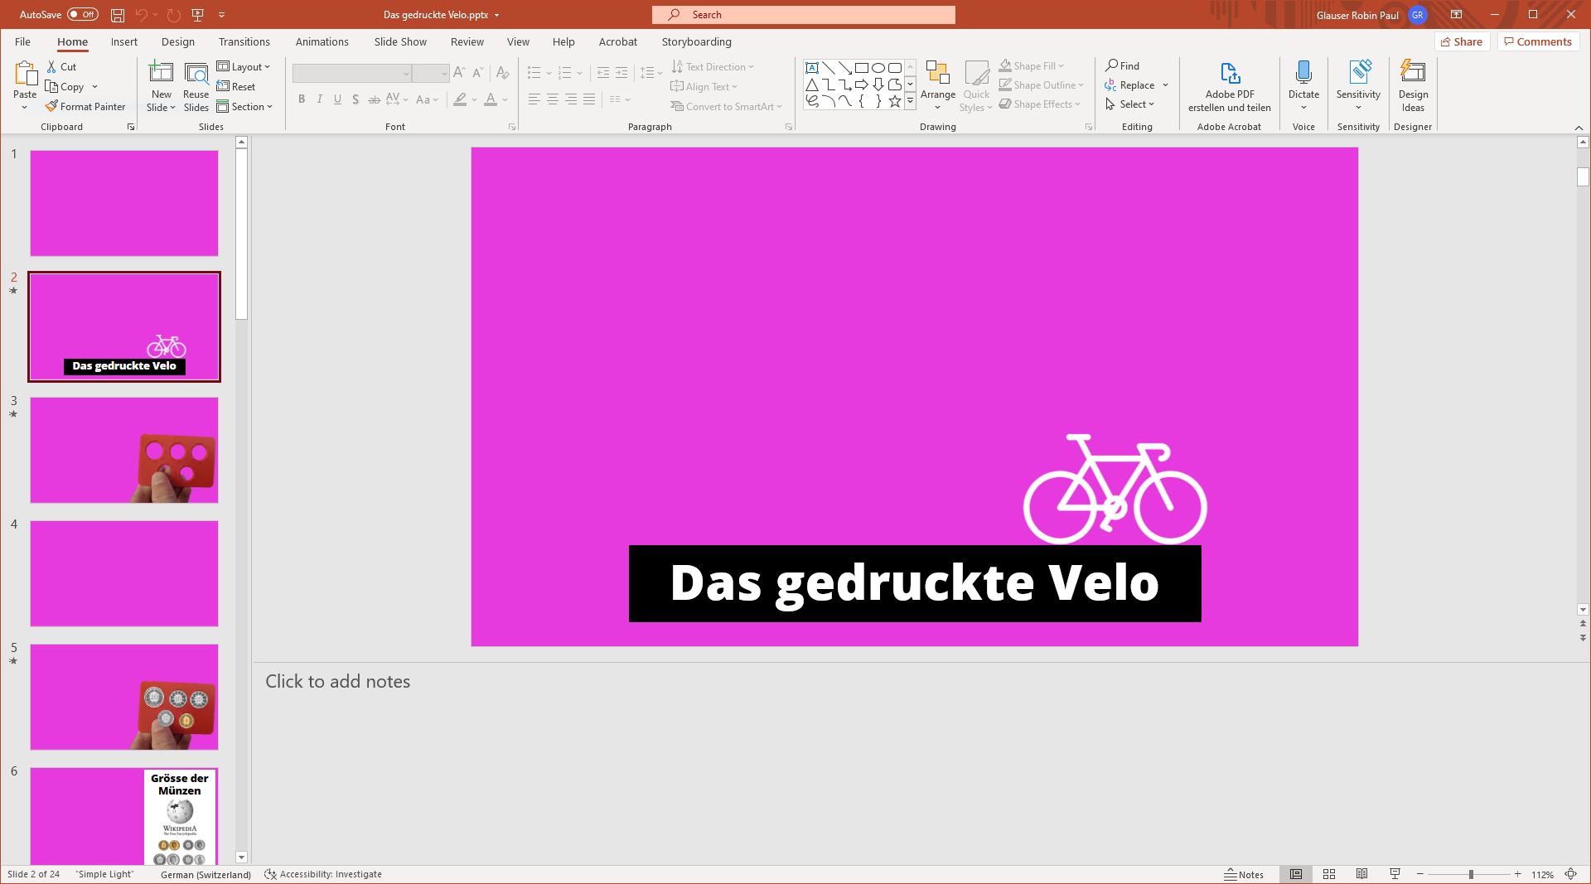
Task: Expand the font color options
Action: click(504, 99)
